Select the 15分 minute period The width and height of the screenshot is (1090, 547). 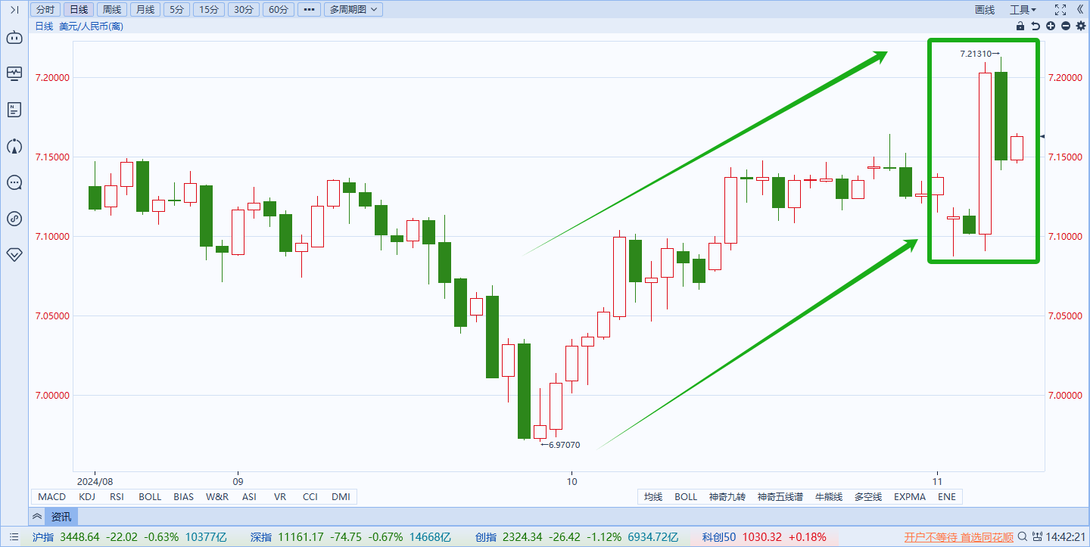click(x=208, y=10)
